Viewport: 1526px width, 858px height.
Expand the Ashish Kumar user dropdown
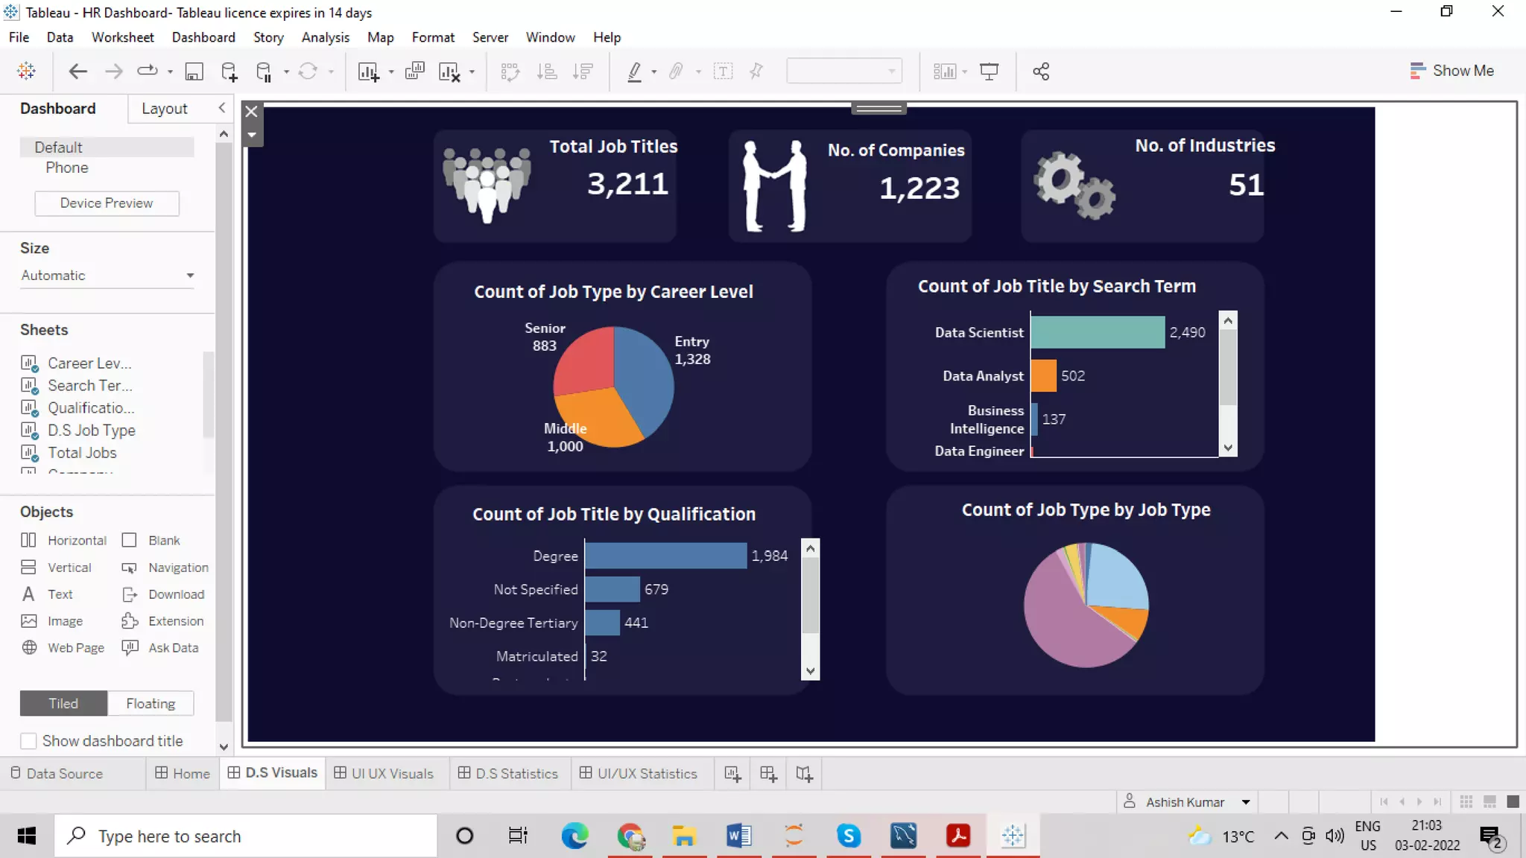1245,802
